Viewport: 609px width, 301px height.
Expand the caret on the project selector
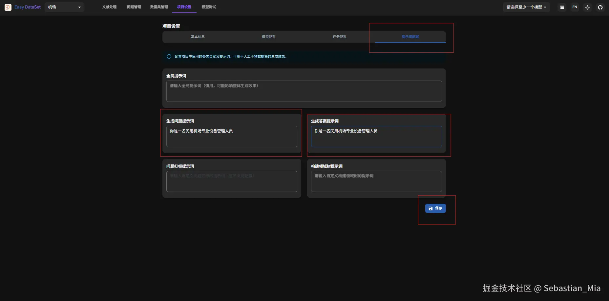coord(79,7)
